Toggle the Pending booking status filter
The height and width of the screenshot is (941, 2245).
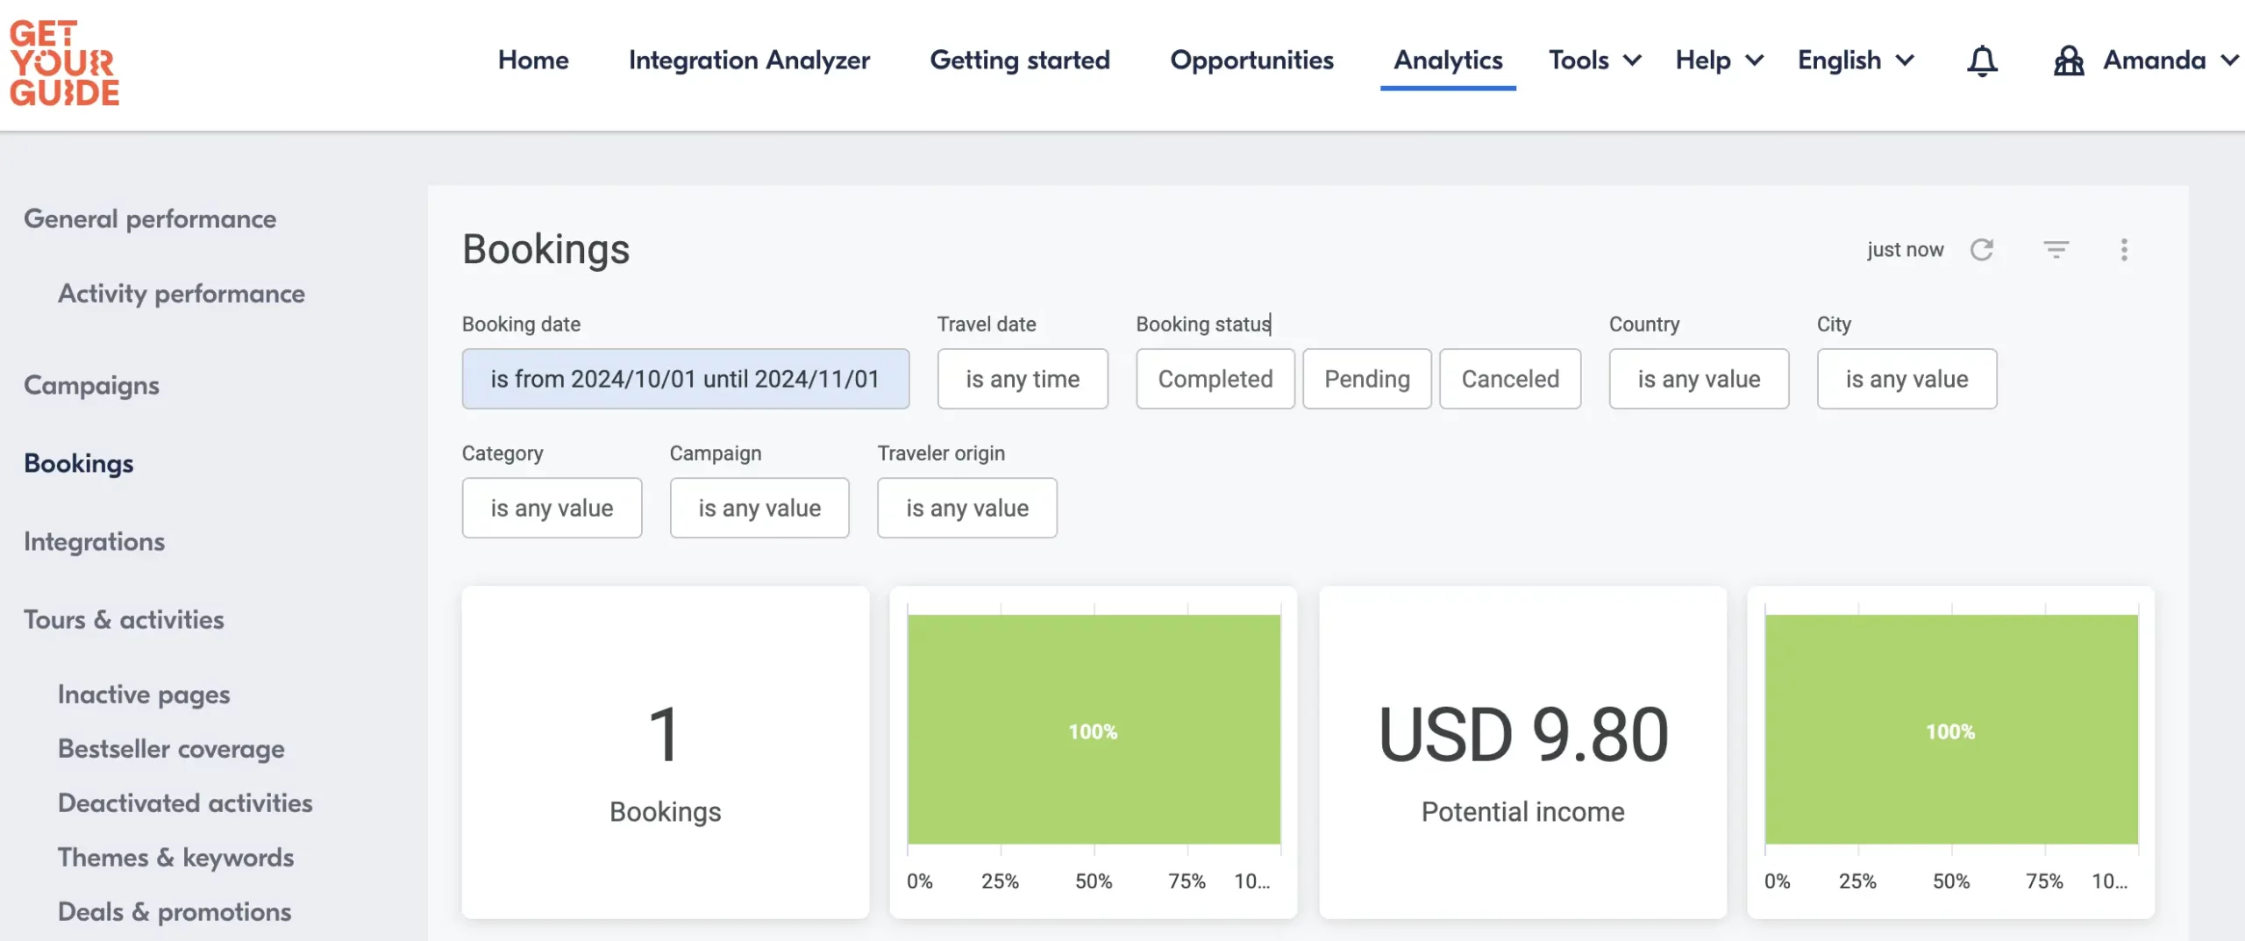[1367, 379]
